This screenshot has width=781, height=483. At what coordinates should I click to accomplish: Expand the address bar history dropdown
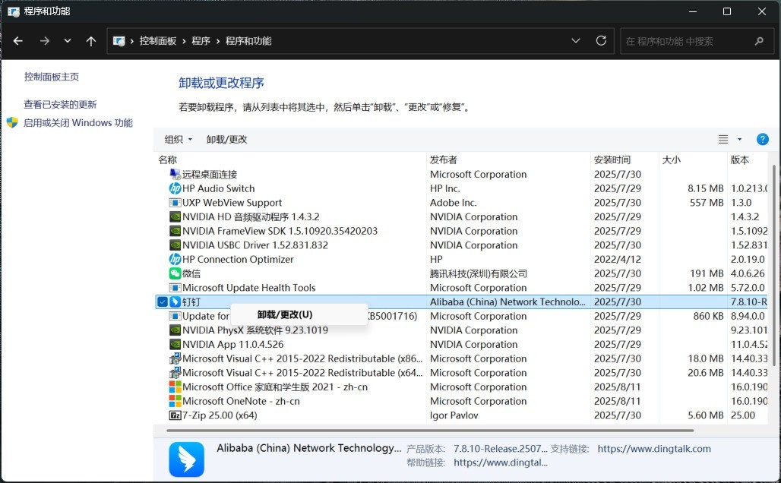pyautogui.click(x=576, y=41)
